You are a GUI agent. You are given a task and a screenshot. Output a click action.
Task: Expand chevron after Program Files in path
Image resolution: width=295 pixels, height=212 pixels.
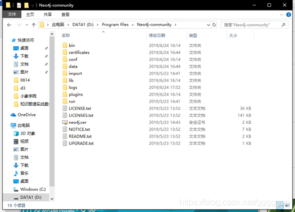pyautogui.click(x=133, y=25)
